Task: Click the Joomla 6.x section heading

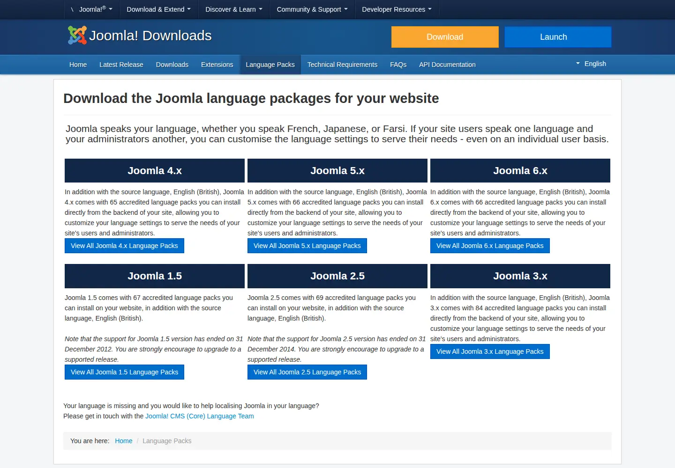Action: coord(520,170)
